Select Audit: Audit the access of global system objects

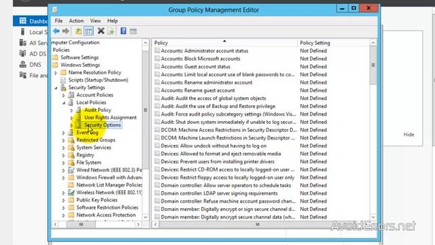tap(213, 98)
